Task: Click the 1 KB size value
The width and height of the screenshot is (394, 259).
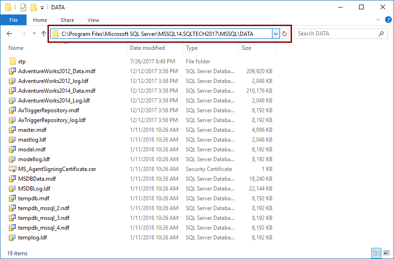Action: pyautogui.click(x=267, y=169)
